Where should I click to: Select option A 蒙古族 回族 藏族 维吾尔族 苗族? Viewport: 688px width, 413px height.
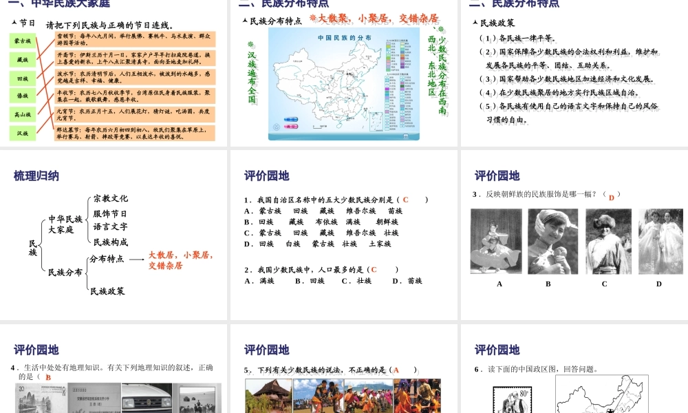click(323, 211)
